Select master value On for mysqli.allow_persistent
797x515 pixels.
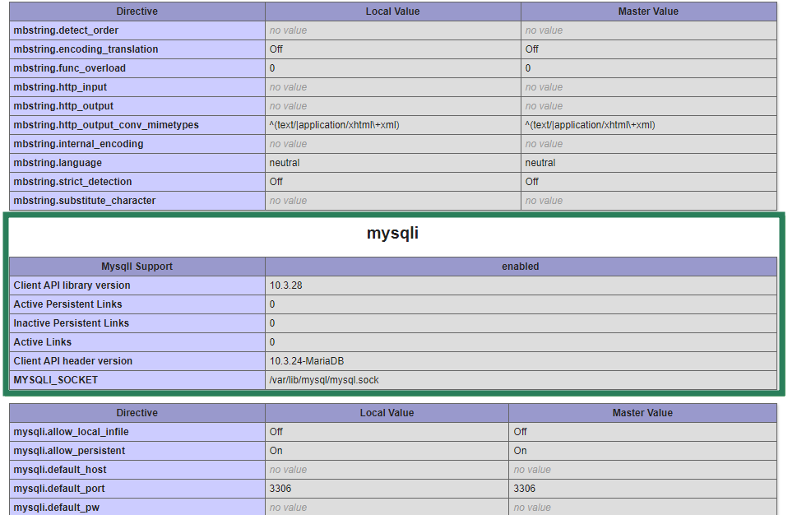pos(520,451)
